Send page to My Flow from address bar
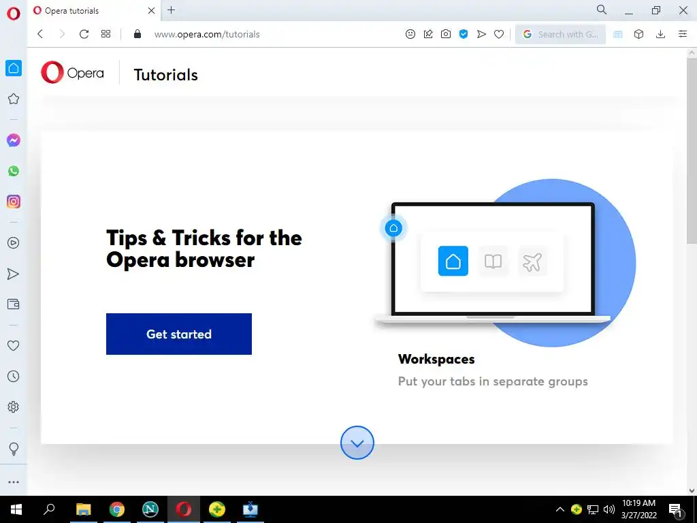The width and height of the screenshot is (697, 523). tap(481, 34)
